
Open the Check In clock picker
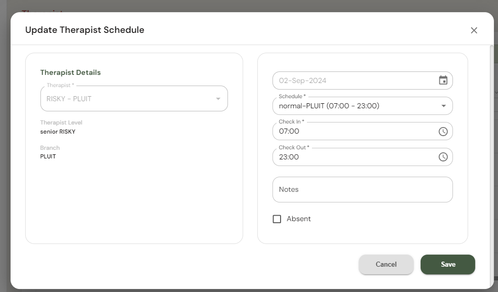point(443,132)
